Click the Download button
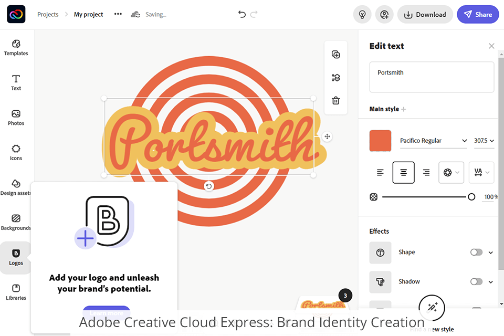Viewport: 504px width, 336px height. [x=425, y=15]
